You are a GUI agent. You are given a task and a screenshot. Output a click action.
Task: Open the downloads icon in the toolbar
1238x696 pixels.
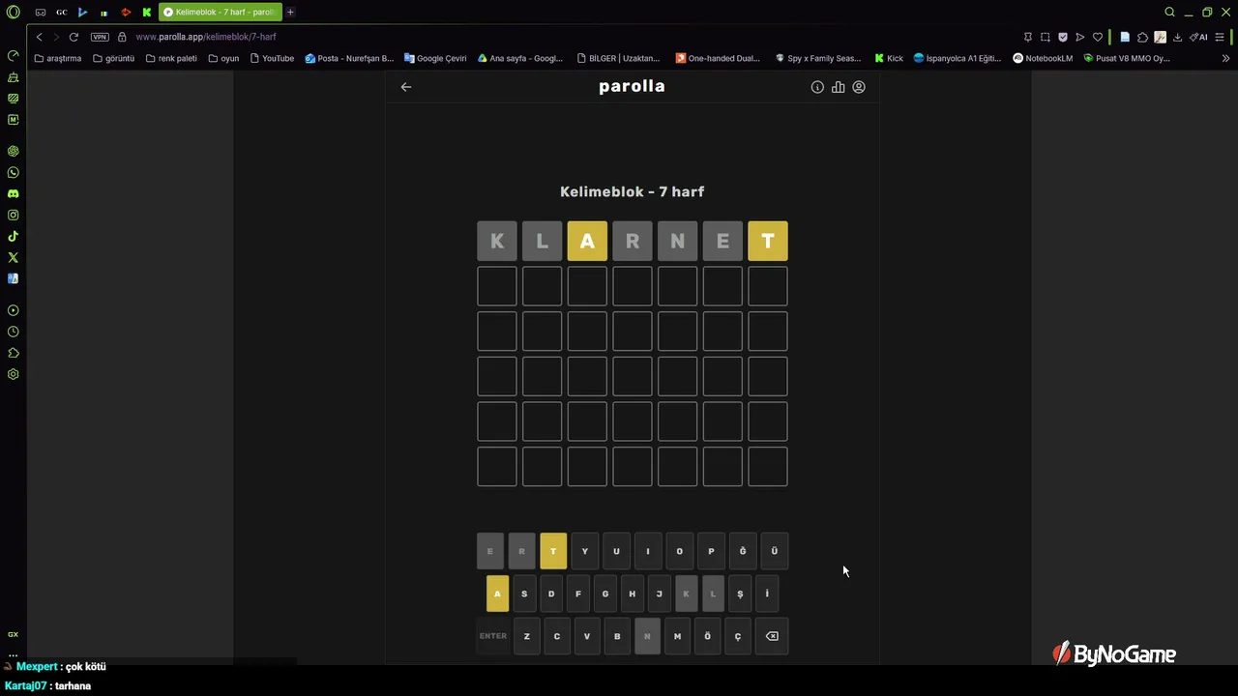click(1177, 37)
